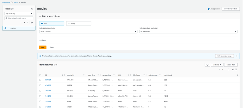243x108 pixels.
Task: Open item id 257344 link
Action: pos(48,102)
